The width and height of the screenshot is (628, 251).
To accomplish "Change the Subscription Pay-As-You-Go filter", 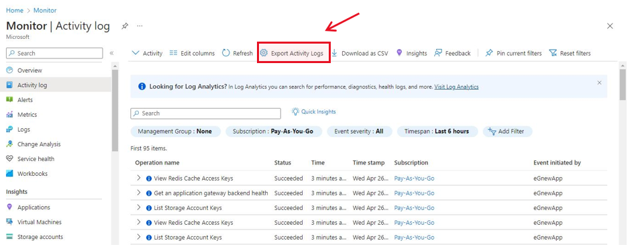I will click(274, 132).
